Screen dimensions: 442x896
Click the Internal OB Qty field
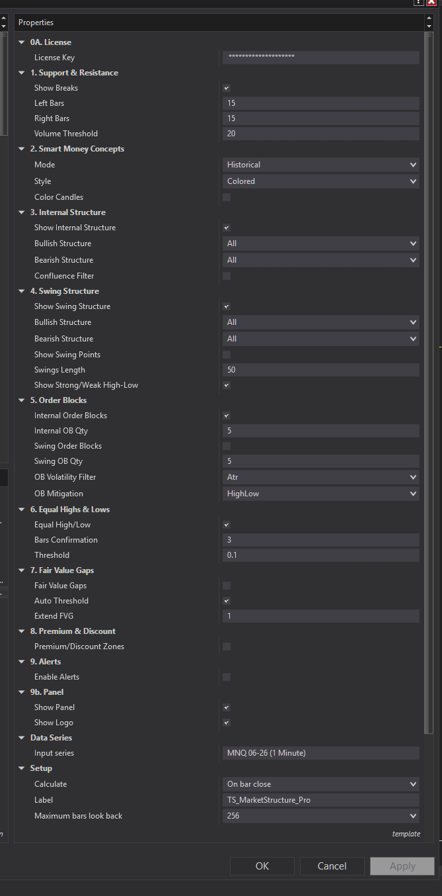coord(321,431)
